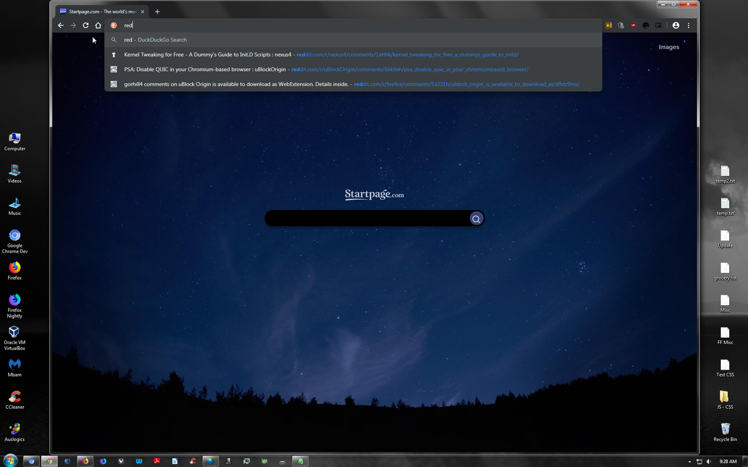Click the 9:28 AM taskbar clock
The height and width of the screenshot is (467, 748).
coord(728,462)
